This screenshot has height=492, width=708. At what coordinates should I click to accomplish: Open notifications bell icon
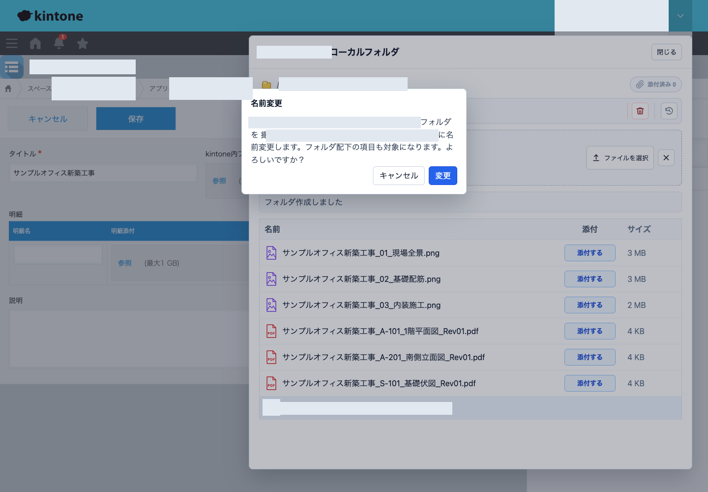(x=59, y=43)
